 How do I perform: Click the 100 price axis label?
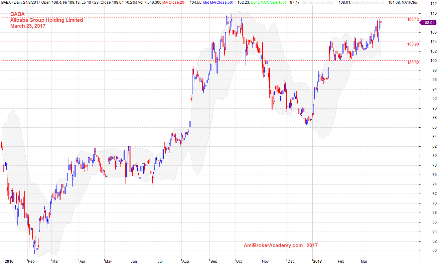tap(433, 61)
